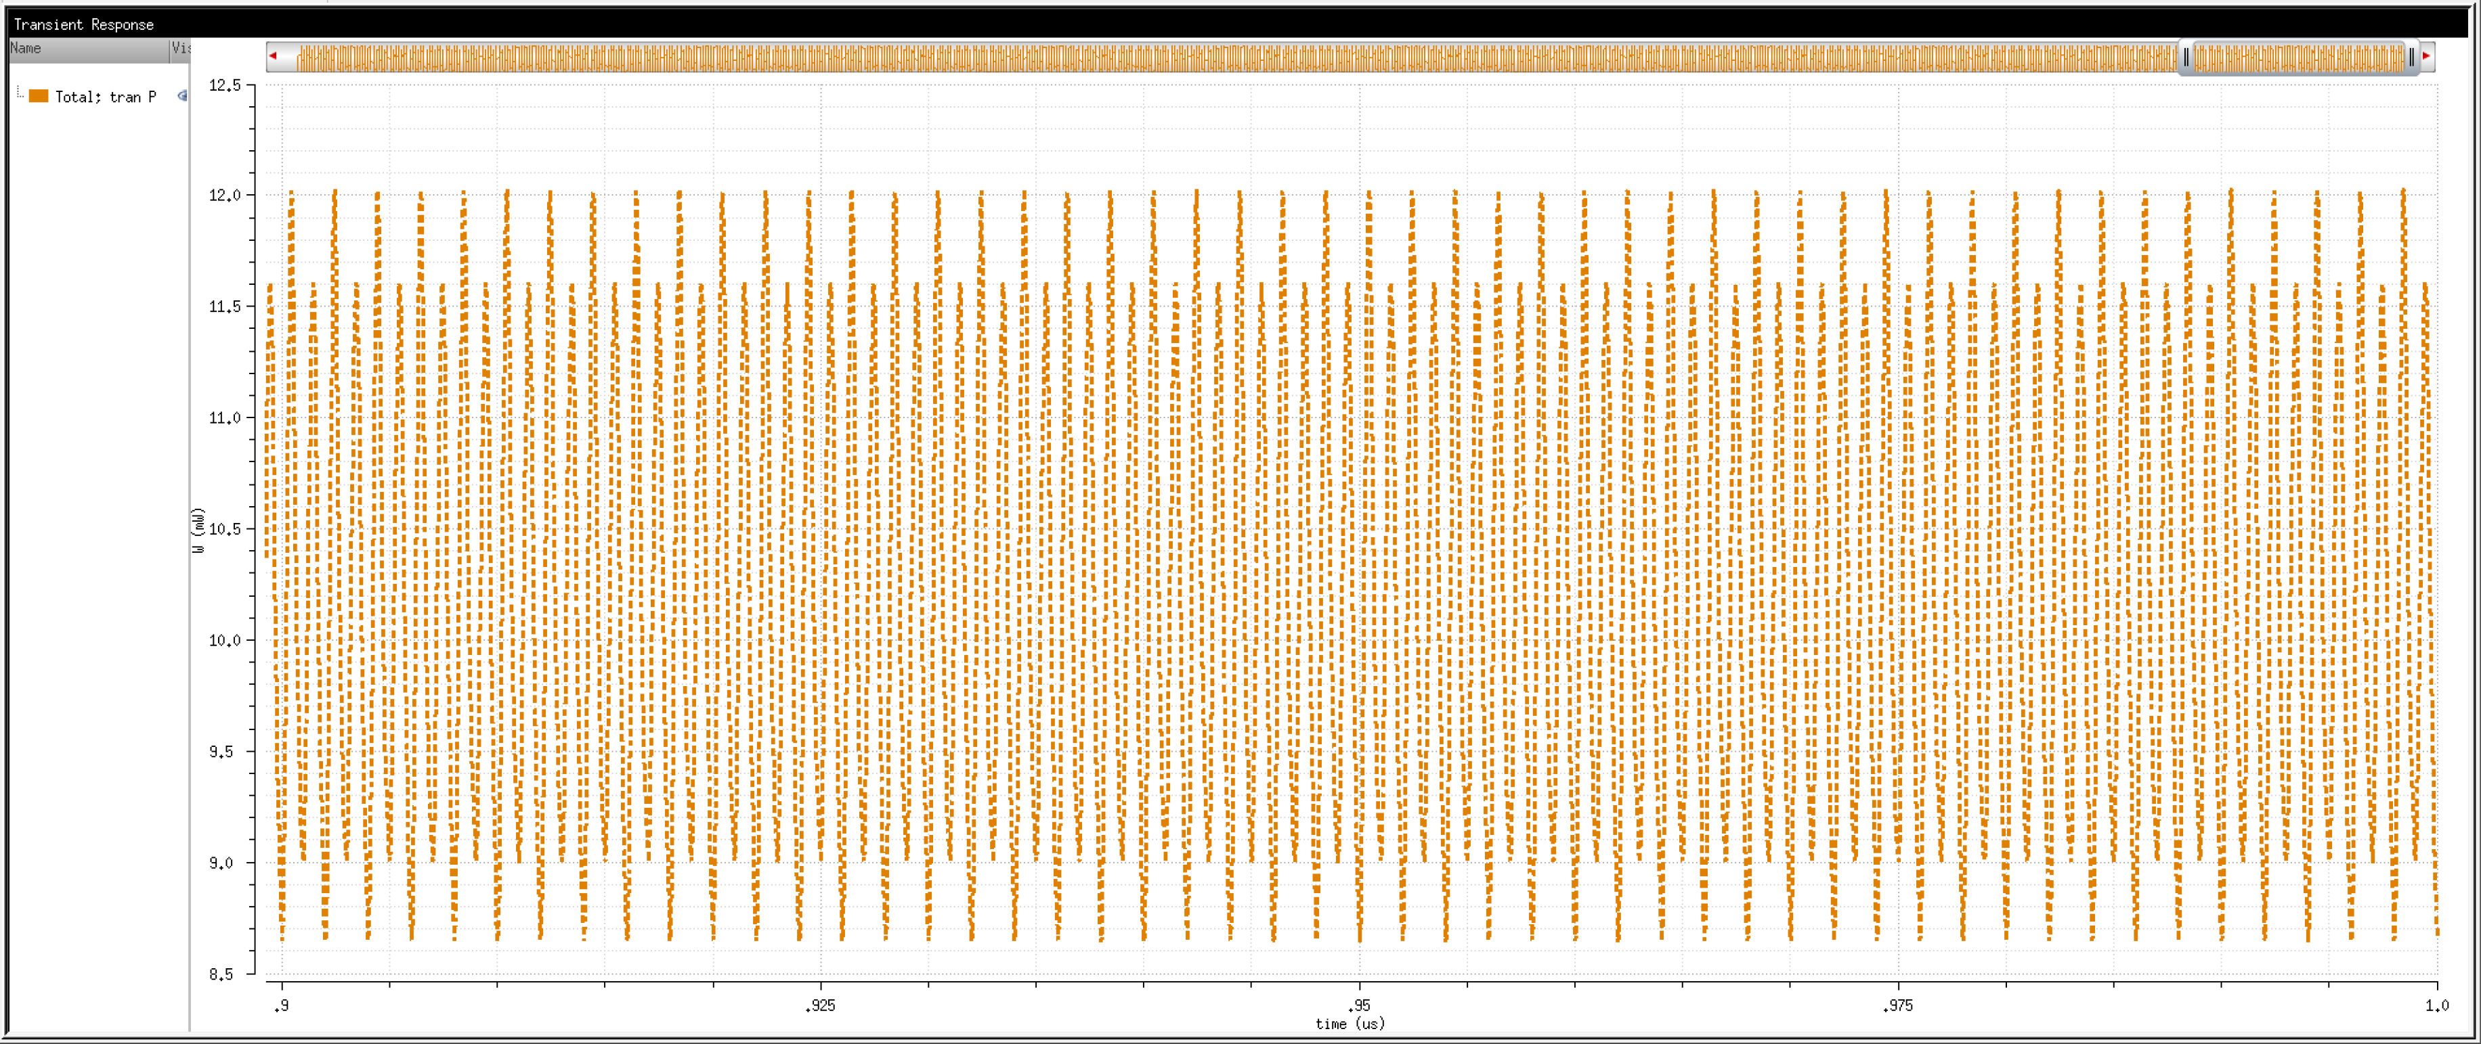Click the left red arrow on overview bar

tap(274, 55)
